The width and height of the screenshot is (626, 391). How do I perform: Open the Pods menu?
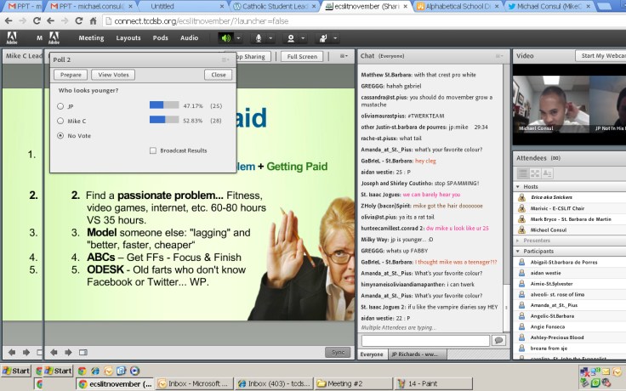(160, 38)
